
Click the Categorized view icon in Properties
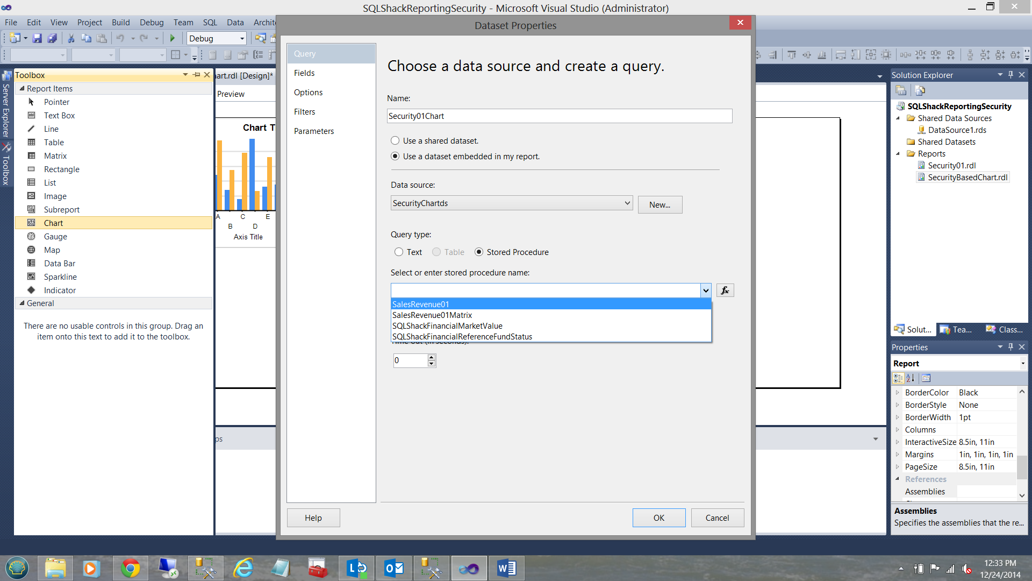[898, 378]
